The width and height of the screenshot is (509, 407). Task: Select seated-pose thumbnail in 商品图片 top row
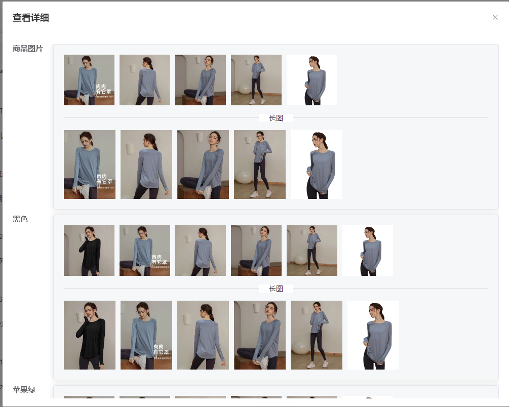click(x=201, y=80)
